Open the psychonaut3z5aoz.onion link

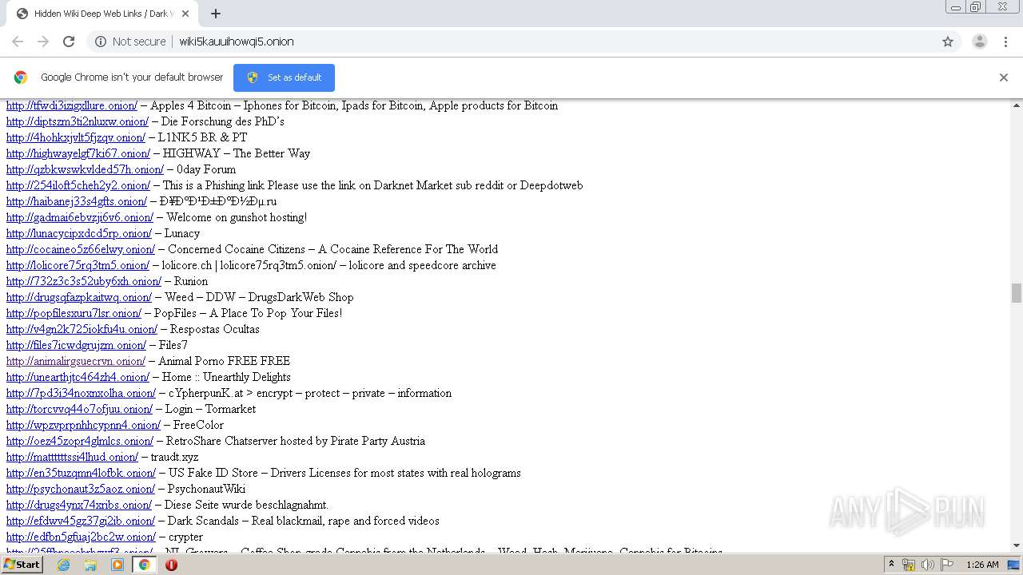[81, 489]
